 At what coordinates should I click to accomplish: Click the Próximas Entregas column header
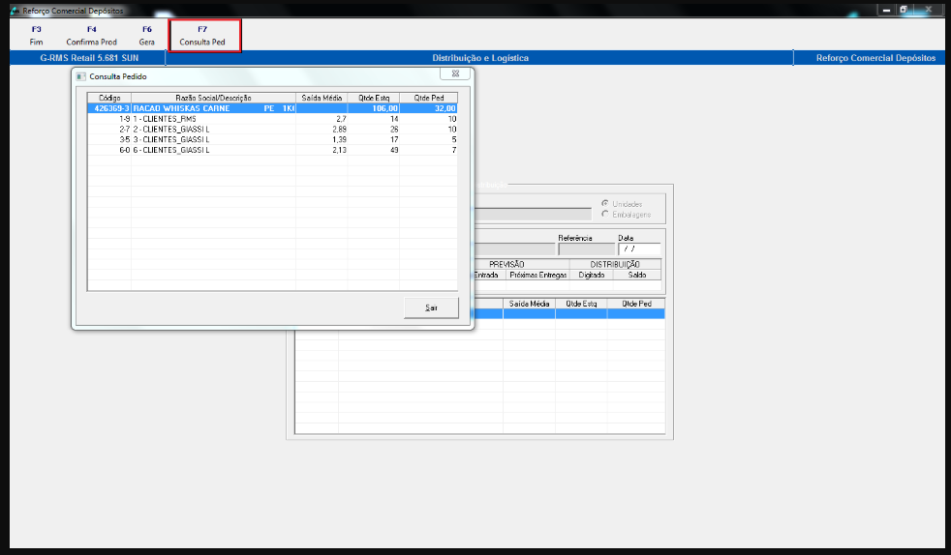coord(538,275)
